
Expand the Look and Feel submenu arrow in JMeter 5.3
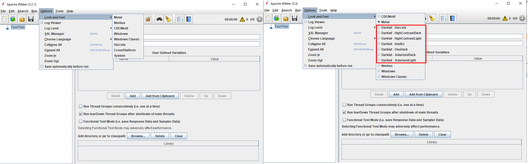tap(375, 16)
